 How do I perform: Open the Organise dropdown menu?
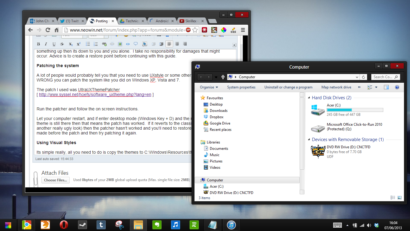209,87
